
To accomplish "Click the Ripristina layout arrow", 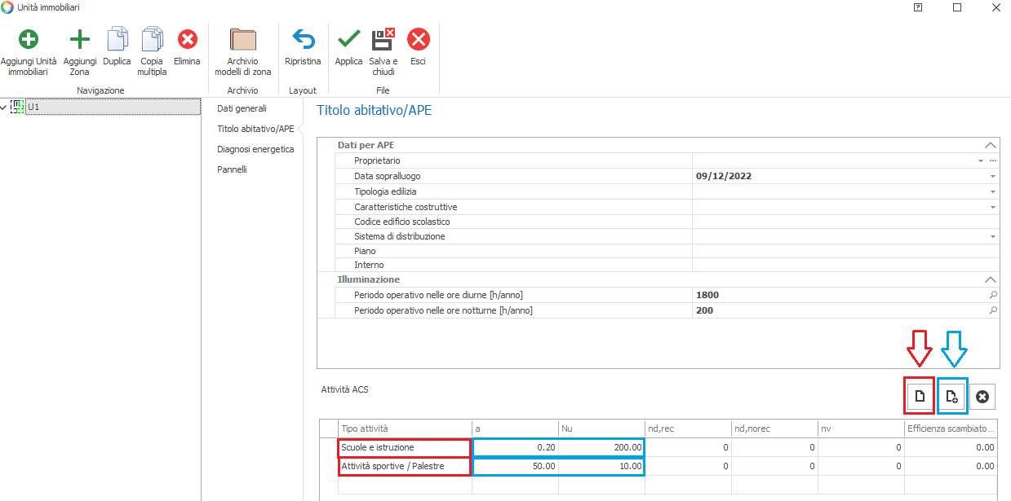I will [303, 40].
